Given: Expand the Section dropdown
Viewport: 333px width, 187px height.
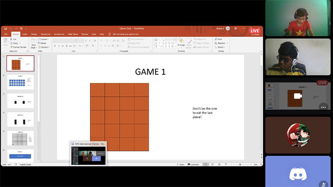Looking at the screenshot, I should 45,47.
